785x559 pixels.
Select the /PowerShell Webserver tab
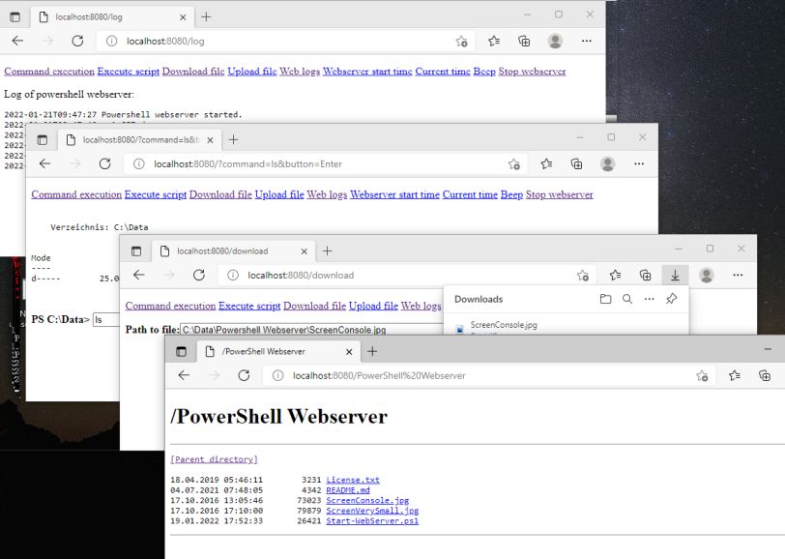279,352
